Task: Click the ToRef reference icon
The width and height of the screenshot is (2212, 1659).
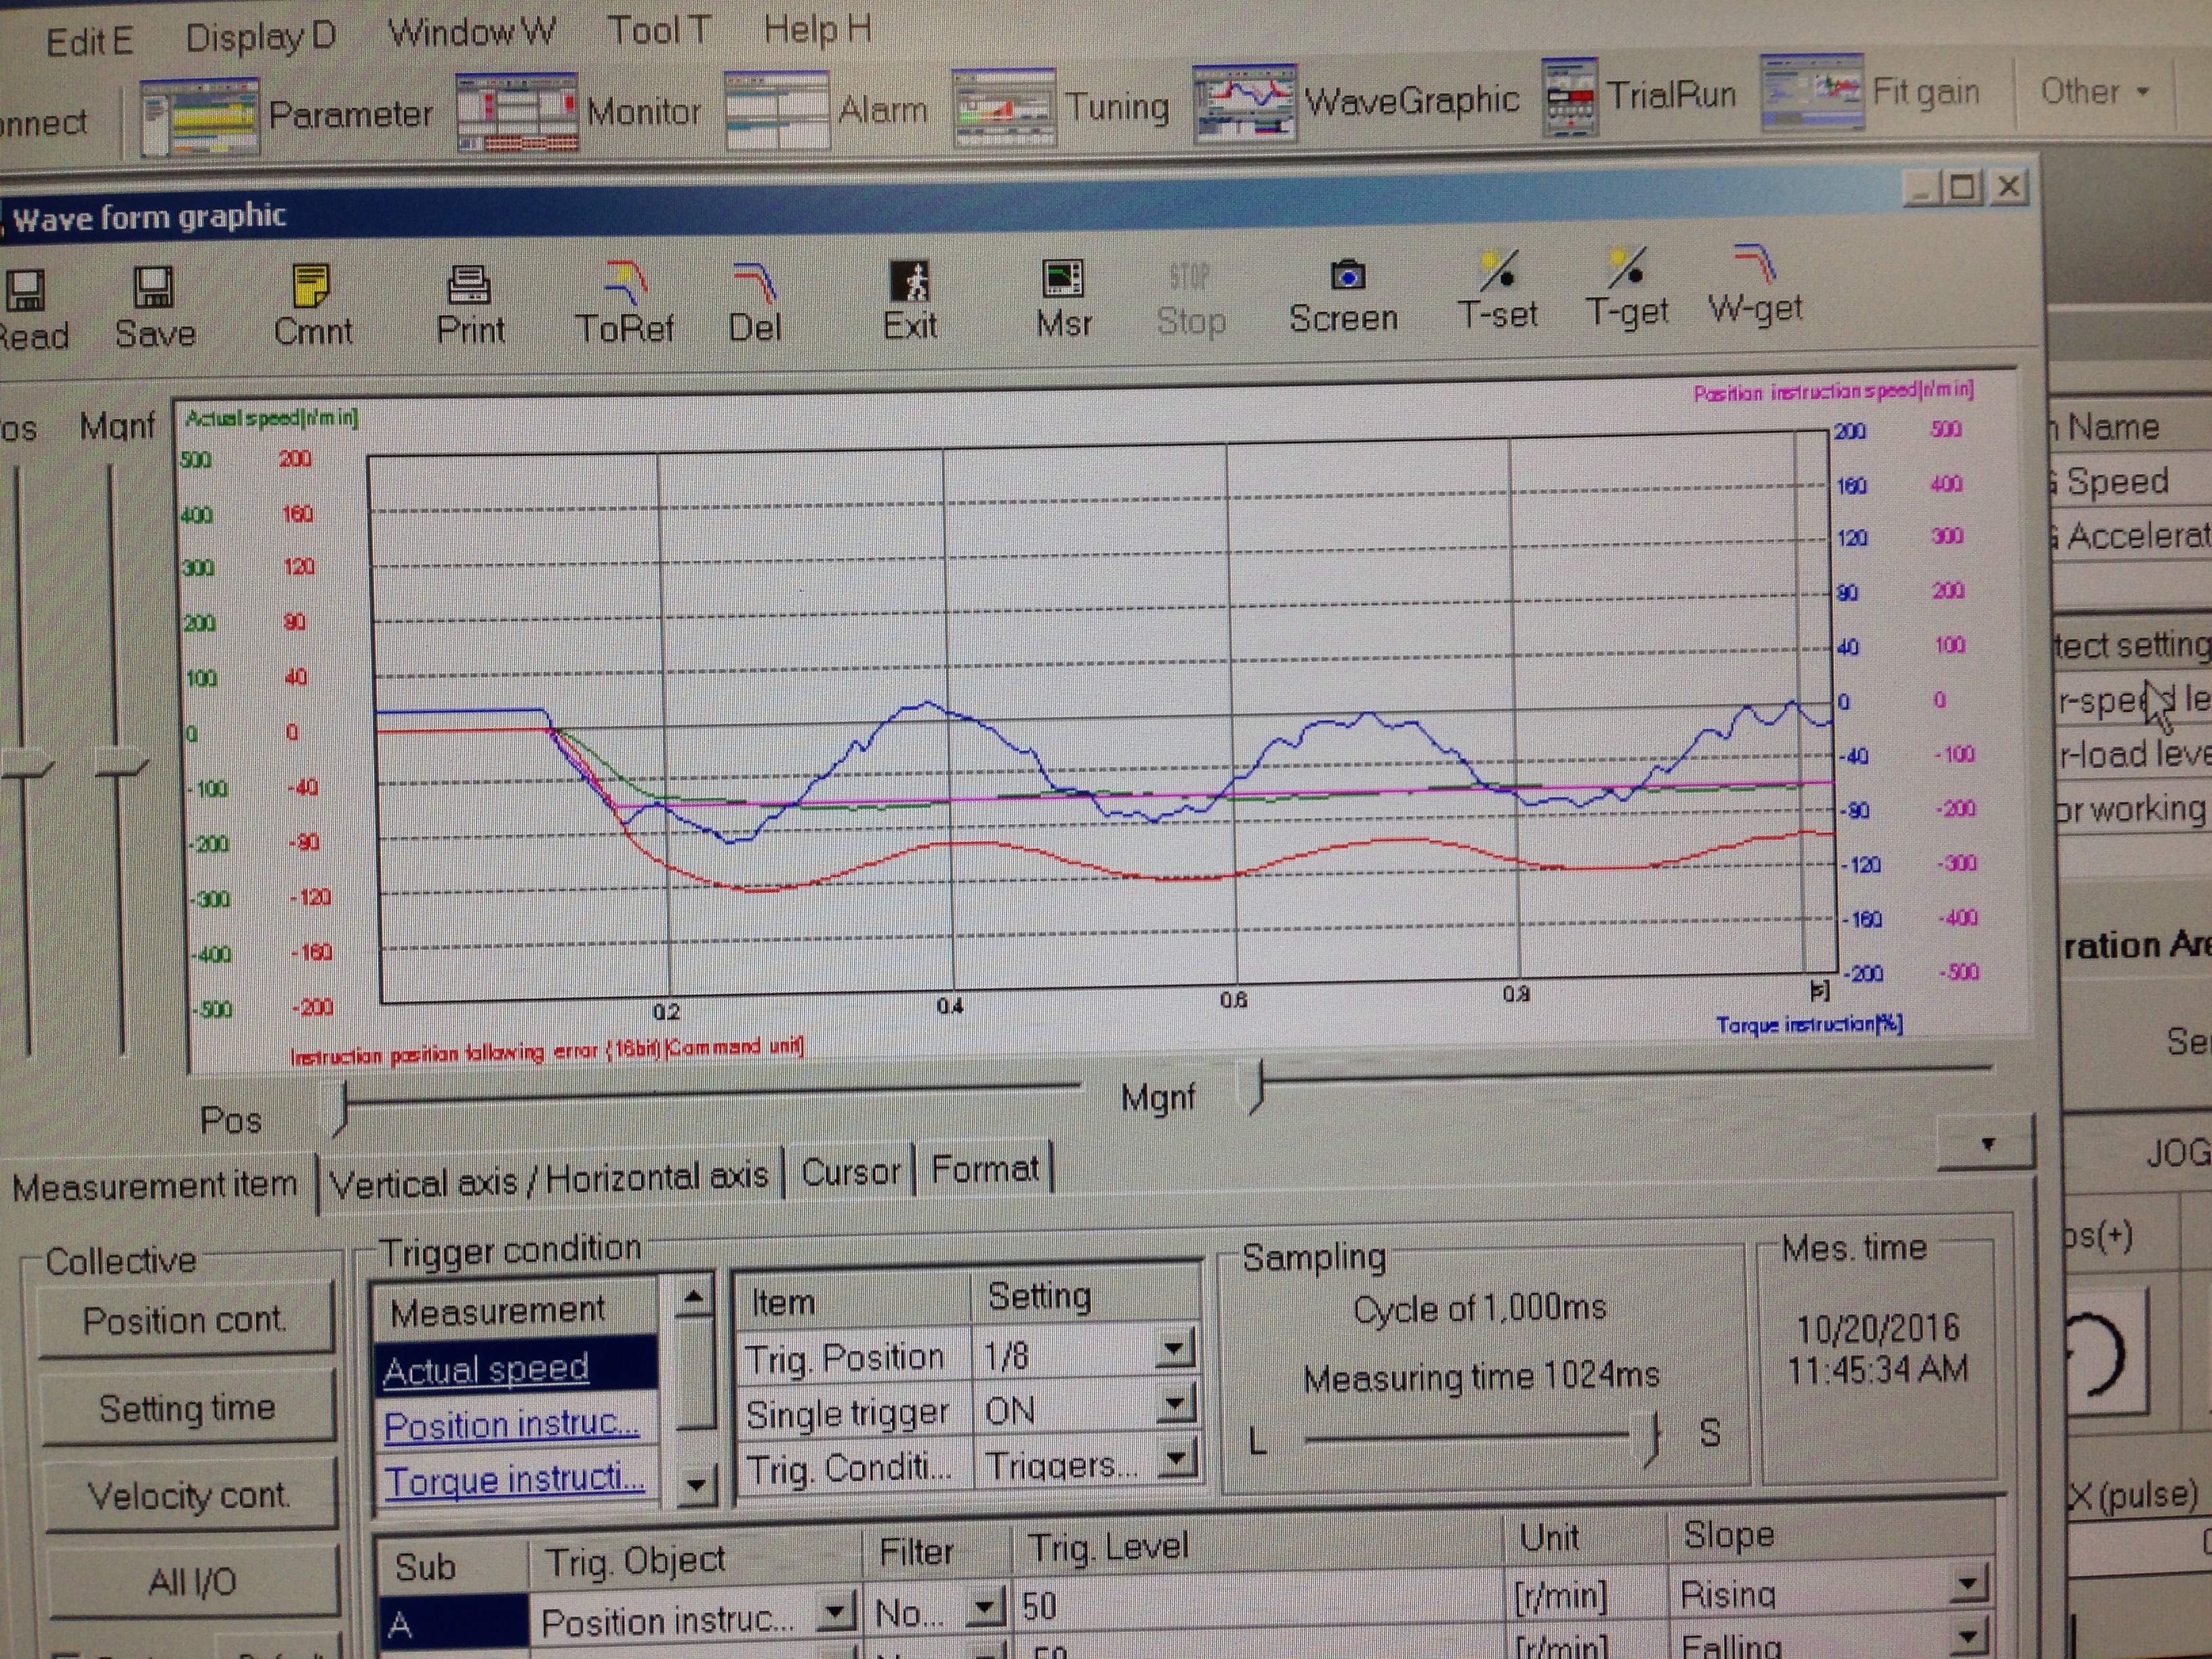Action: click(x=625, y=283)
